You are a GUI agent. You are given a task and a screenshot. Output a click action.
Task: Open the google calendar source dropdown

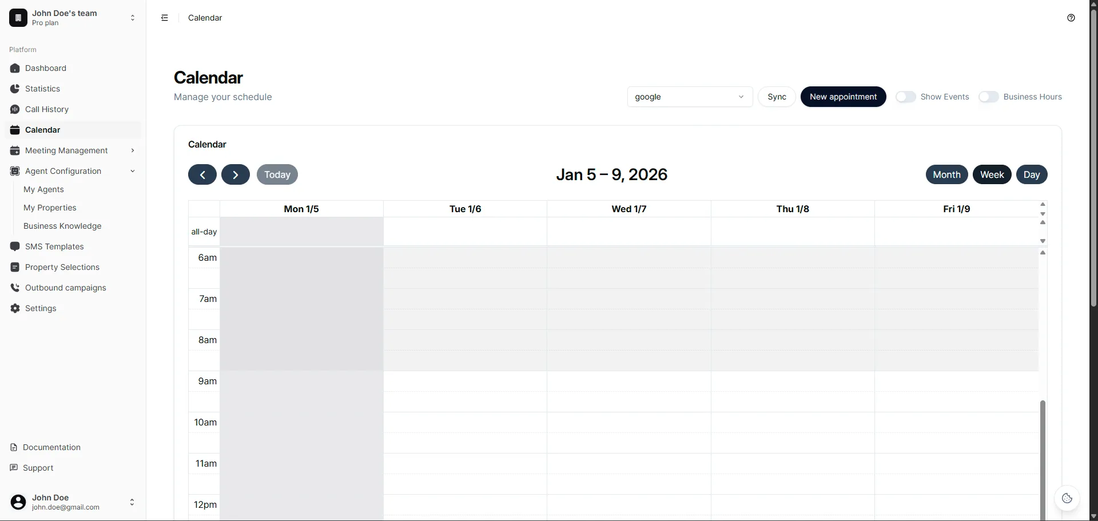click(690, 97)
